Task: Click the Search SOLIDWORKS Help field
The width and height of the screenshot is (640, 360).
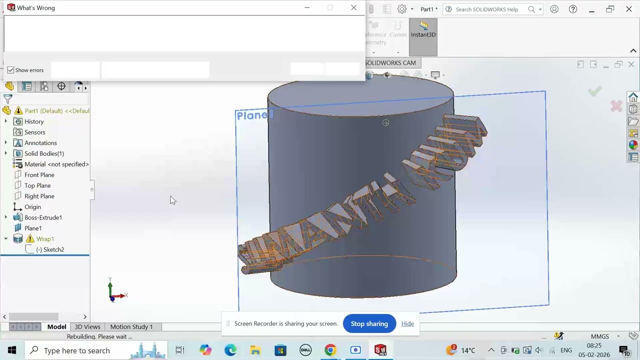Action: (487, 9)
